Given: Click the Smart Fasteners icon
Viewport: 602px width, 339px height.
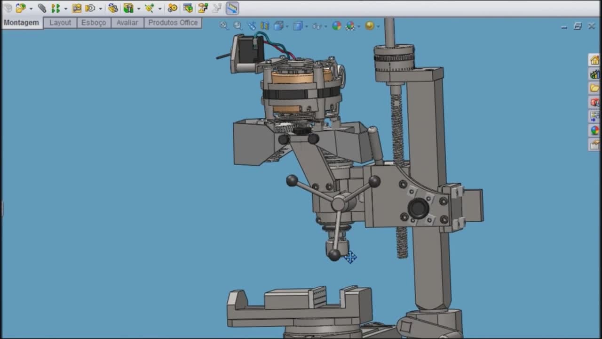Looking at the screenshot, I should click(x=77, y=8).
